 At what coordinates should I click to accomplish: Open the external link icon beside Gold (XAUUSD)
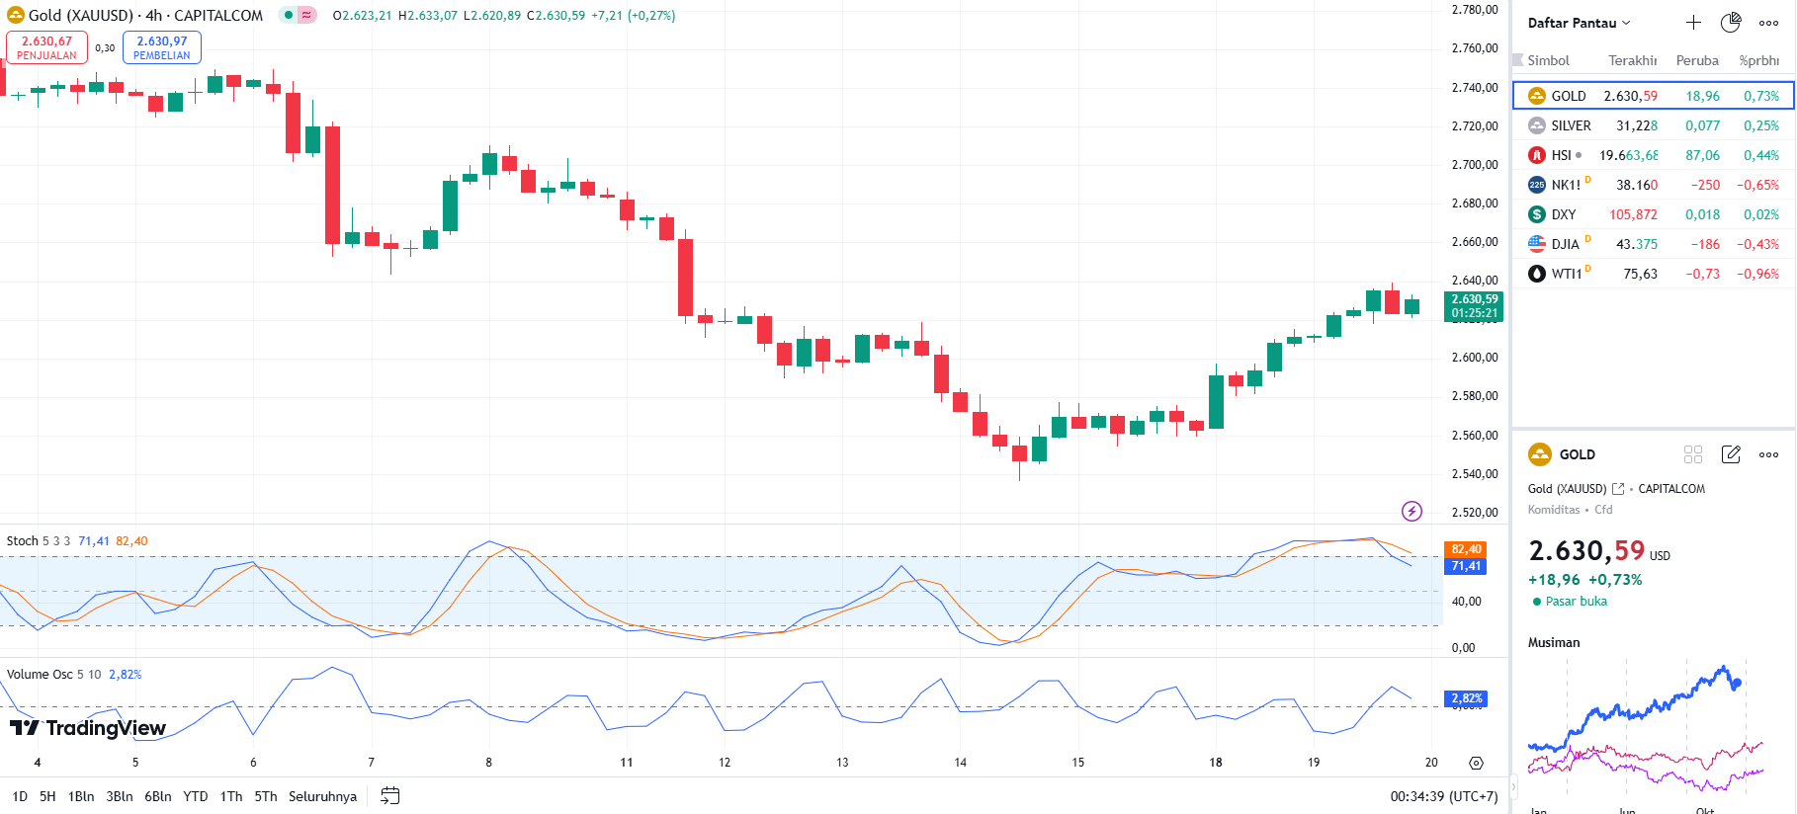point(1618,489)
